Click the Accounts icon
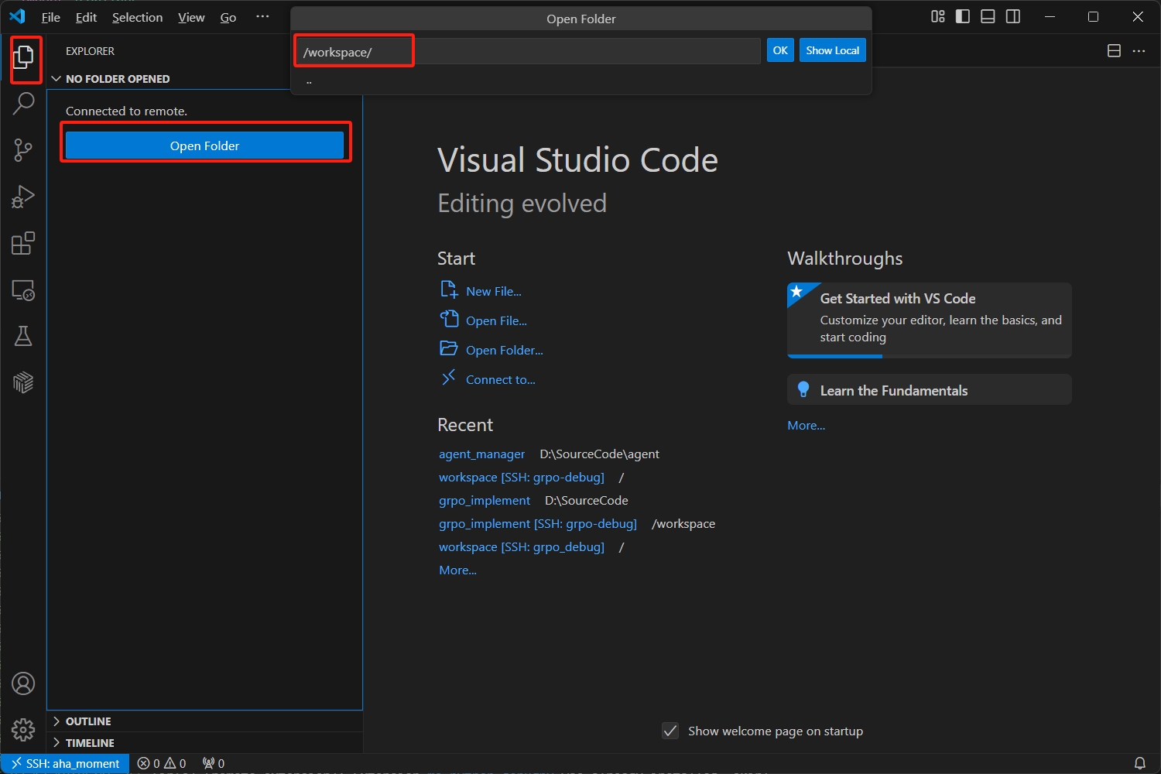The width and height of the screenshot is (1161, 774). coord(23,683)
